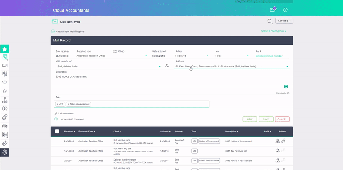Open the calculator icon in sidebar
The width and height of the screenshot is (343, 170).
[x=5, y=135]
